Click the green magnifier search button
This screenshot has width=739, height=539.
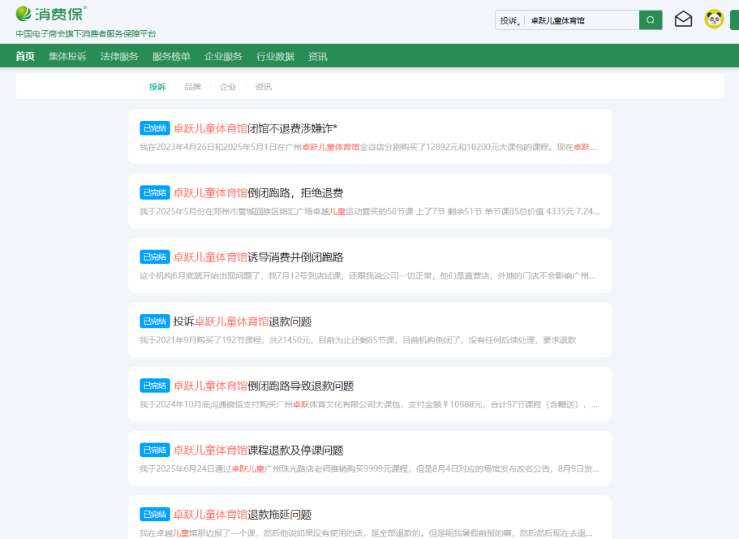[x=650, y=21]
